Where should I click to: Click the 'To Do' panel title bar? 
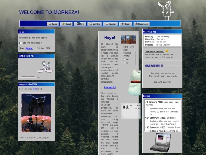pyautogui.click(x=36, y=31)
